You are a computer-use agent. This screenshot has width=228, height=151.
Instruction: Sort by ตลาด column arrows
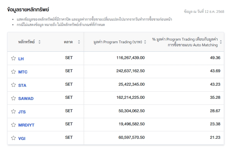click(x=79, y=42)
